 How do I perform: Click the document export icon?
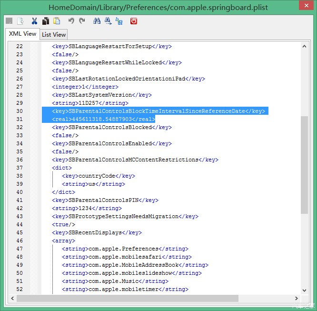click(20, 21)
